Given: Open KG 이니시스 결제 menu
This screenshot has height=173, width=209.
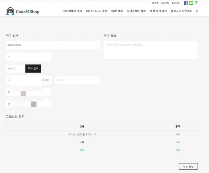Looking at the screenshot, I should click(96, 11).
